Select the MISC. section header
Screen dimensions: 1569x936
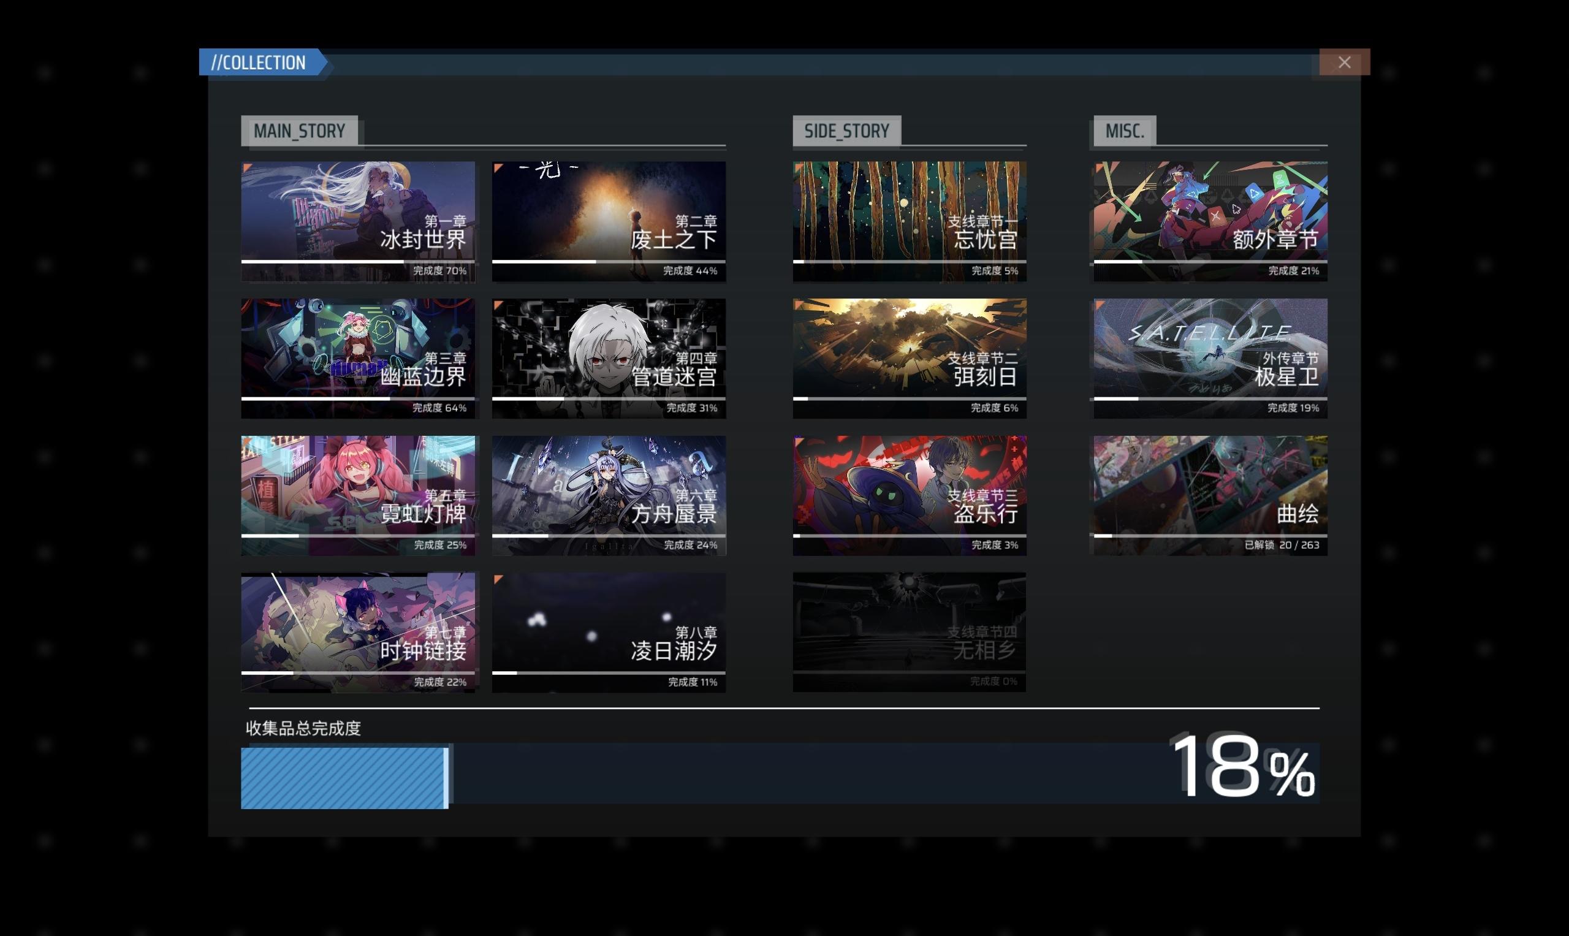click(x=1125, y=131)
